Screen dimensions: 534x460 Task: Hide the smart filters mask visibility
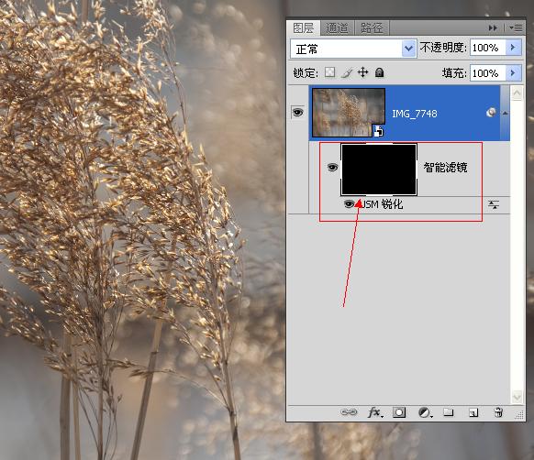point(332,168)
